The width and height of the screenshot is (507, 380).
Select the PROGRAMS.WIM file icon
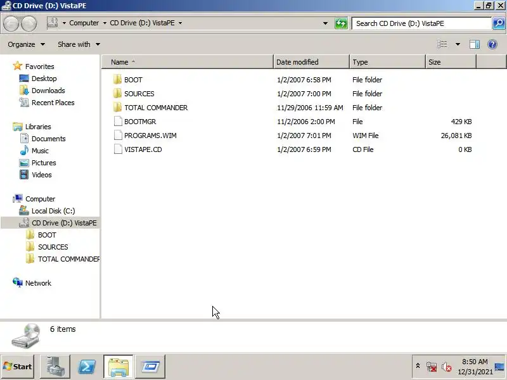pyautogui.click(x=118, y=135)
